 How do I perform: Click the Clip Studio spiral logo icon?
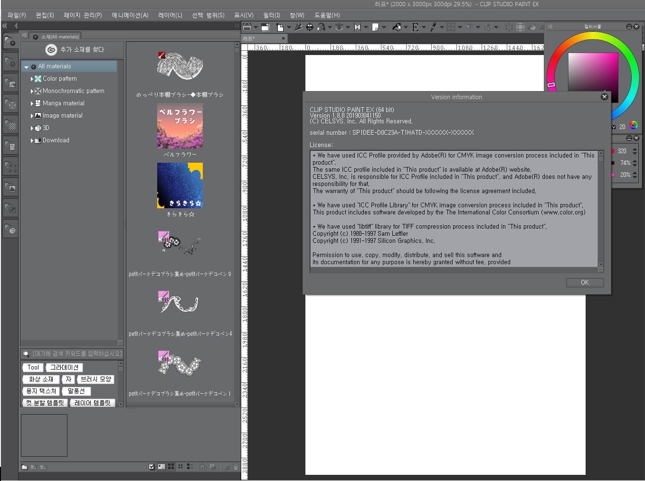tap(51, 49)
